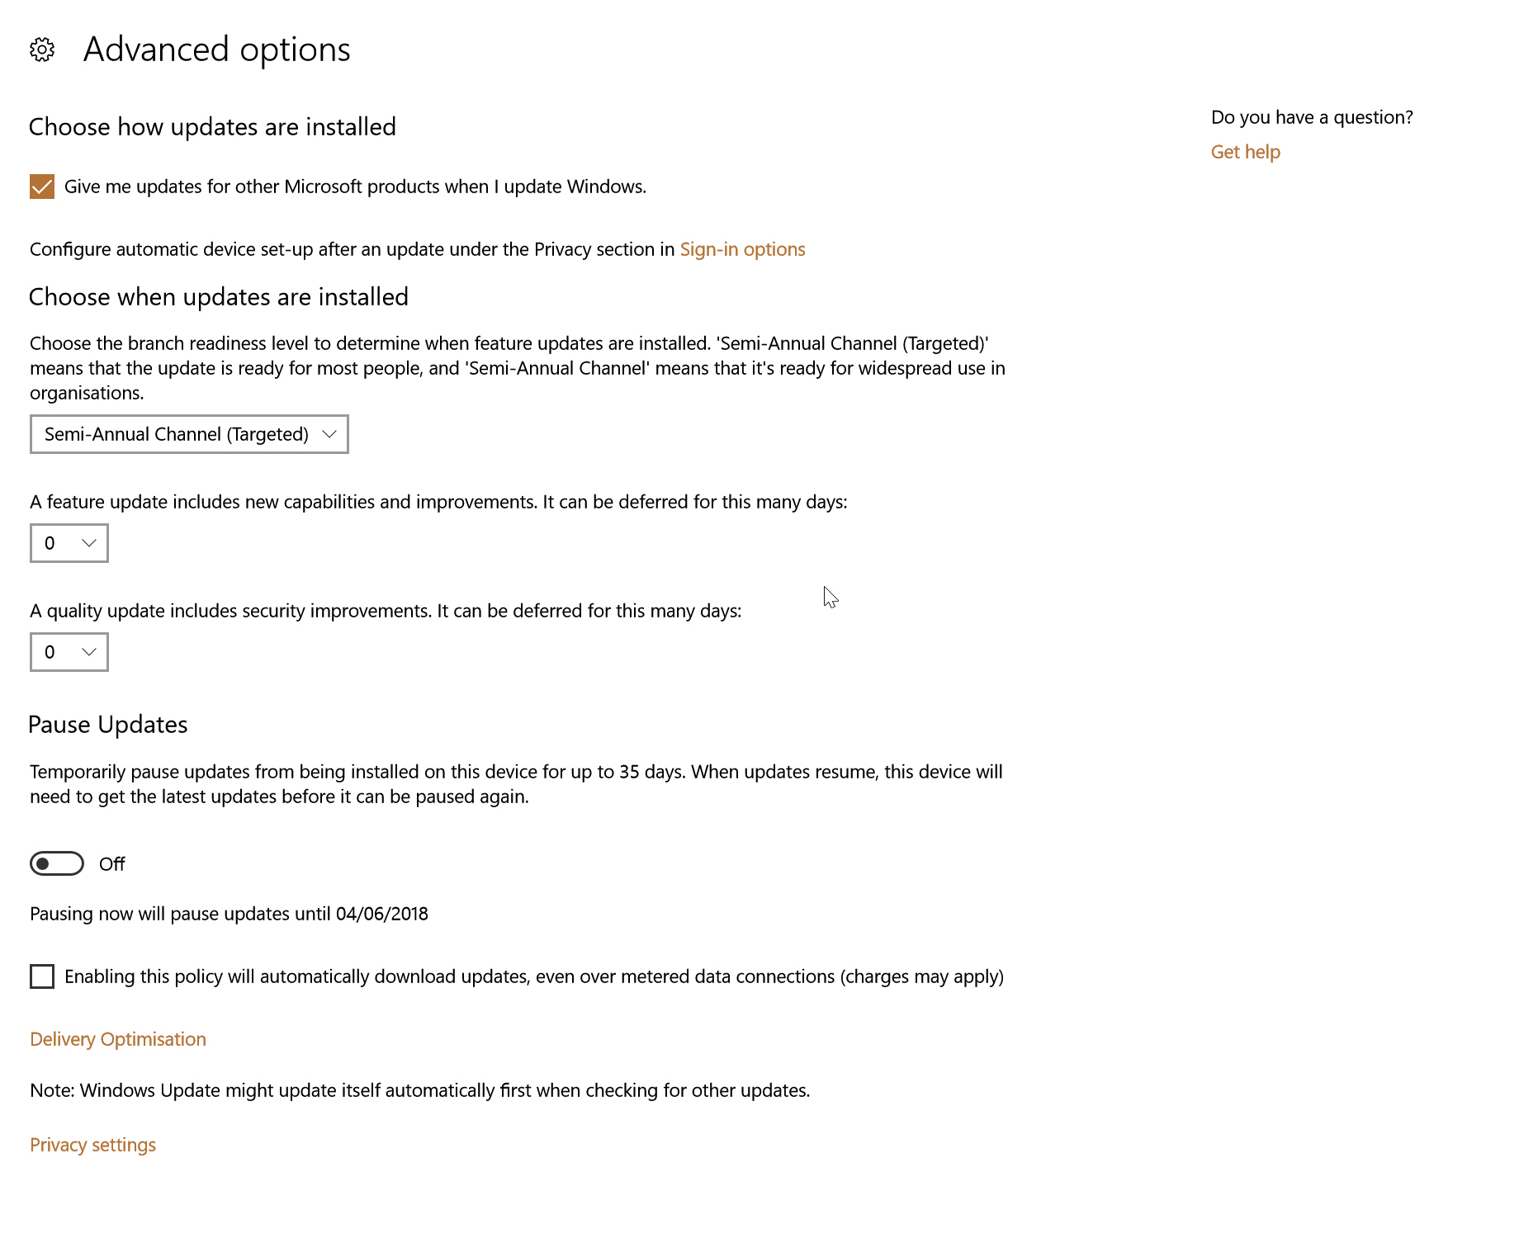This screenshot has width=1538, height=1234.
Task: Open the Sign-in options link
Action: click(x=742, y=249)
